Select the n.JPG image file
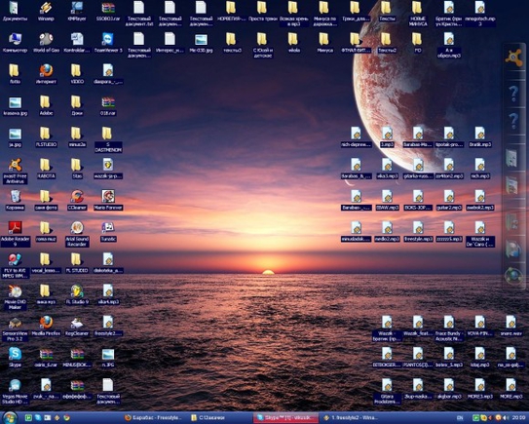 click(108, 358)
